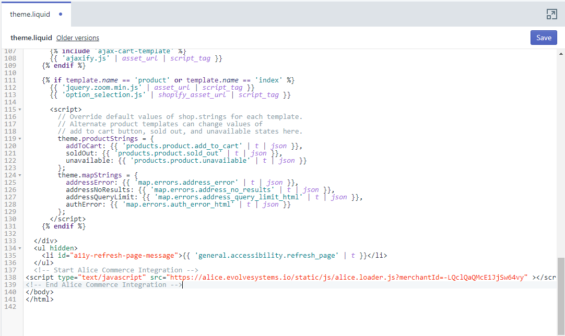Grab the vertical scrollbar thumb of the editor
565x336 pixels.
[561, 295]
